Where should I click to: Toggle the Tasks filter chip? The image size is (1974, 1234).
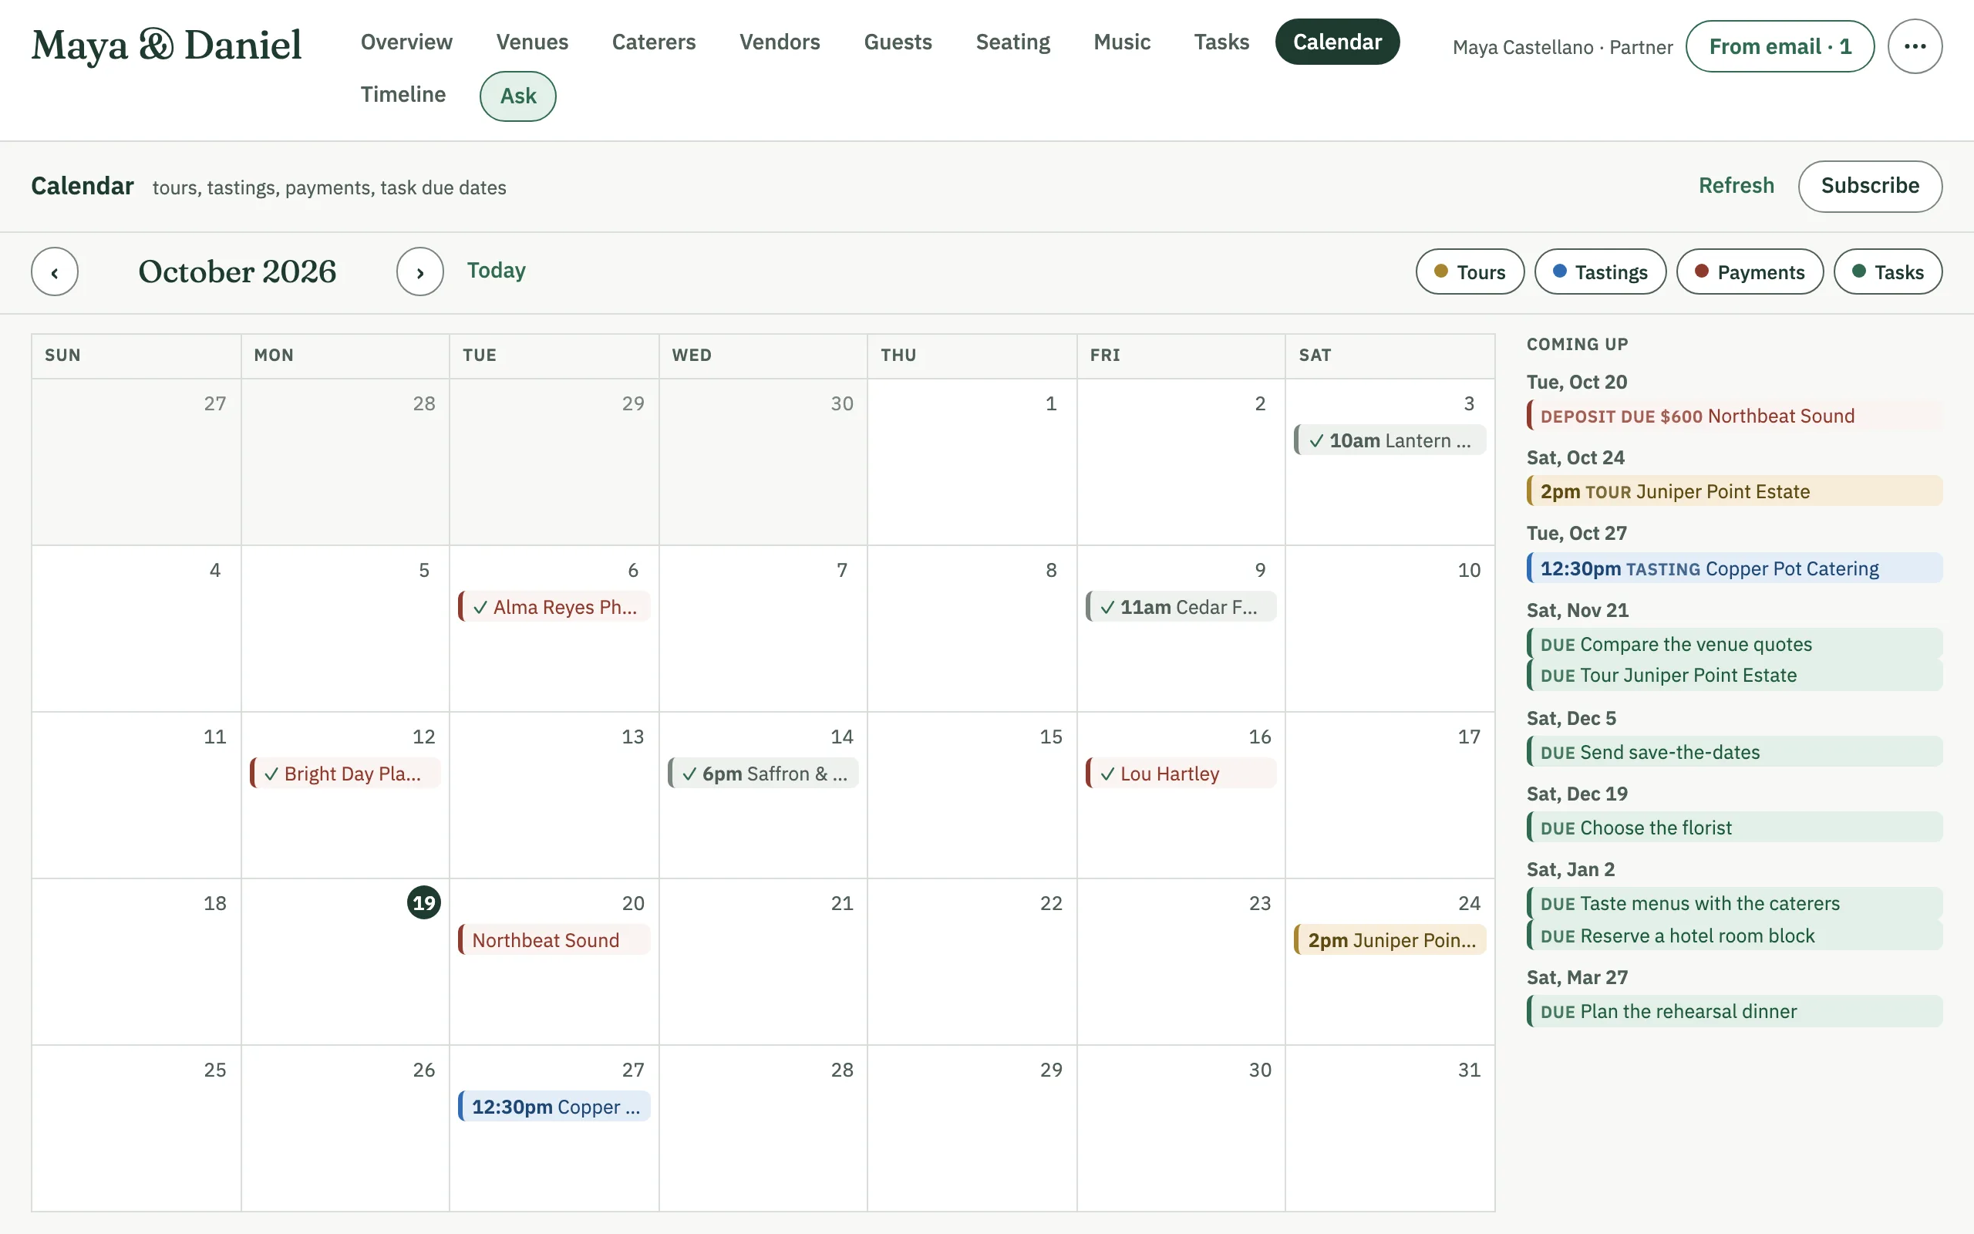(1888, 271)
